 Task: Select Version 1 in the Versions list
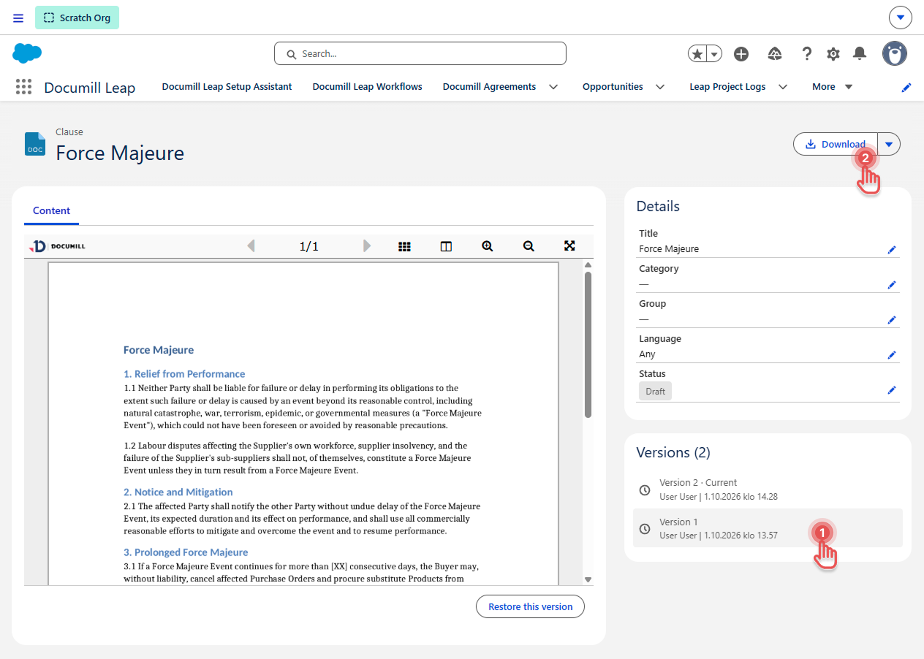(x=768, y=528)
